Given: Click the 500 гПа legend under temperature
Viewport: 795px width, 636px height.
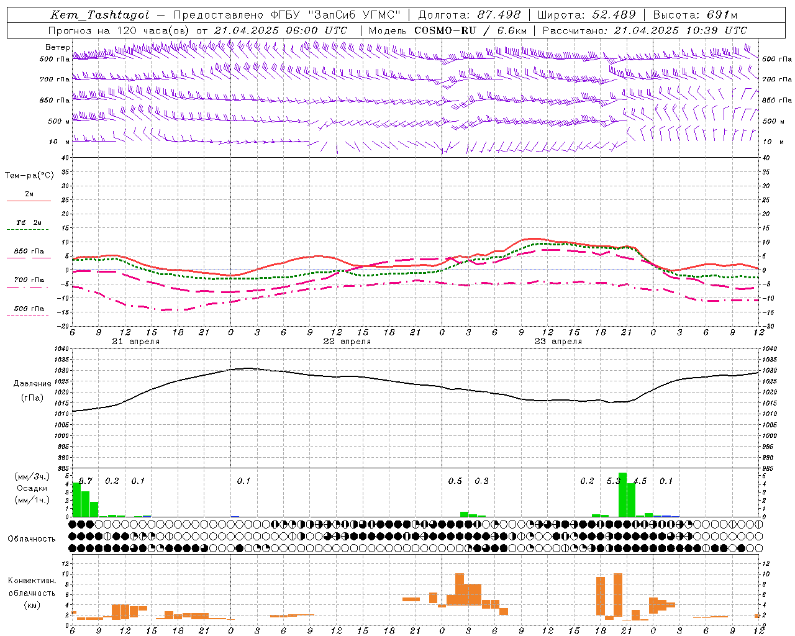Looking at the screenshot, I should pyautogui.click(x=29, y=309).
